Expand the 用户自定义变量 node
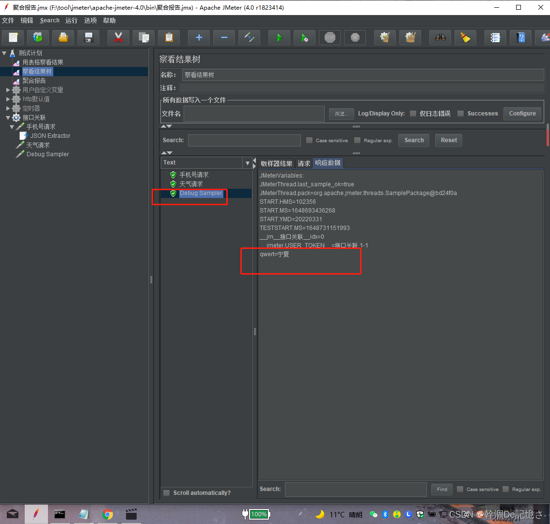Viewport: 550px width, 524px height. (x=8, y=90)
